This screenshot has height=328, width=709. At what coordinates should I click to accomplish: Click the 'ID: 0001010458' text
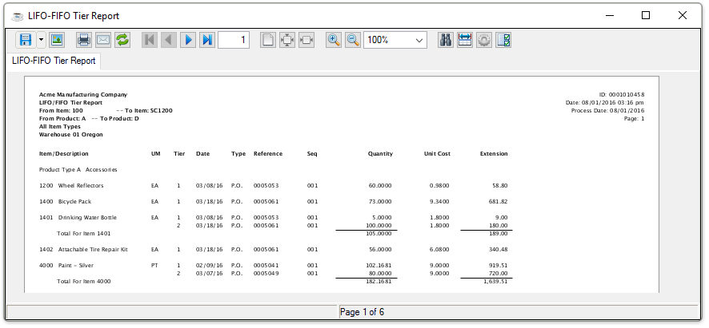(622, 95)
